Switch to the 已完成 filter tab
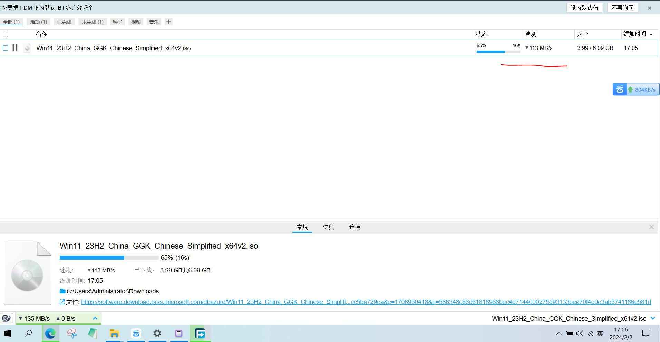Image resolution: width=660 pixels, height=342 pixels. (x=64, y=22)
